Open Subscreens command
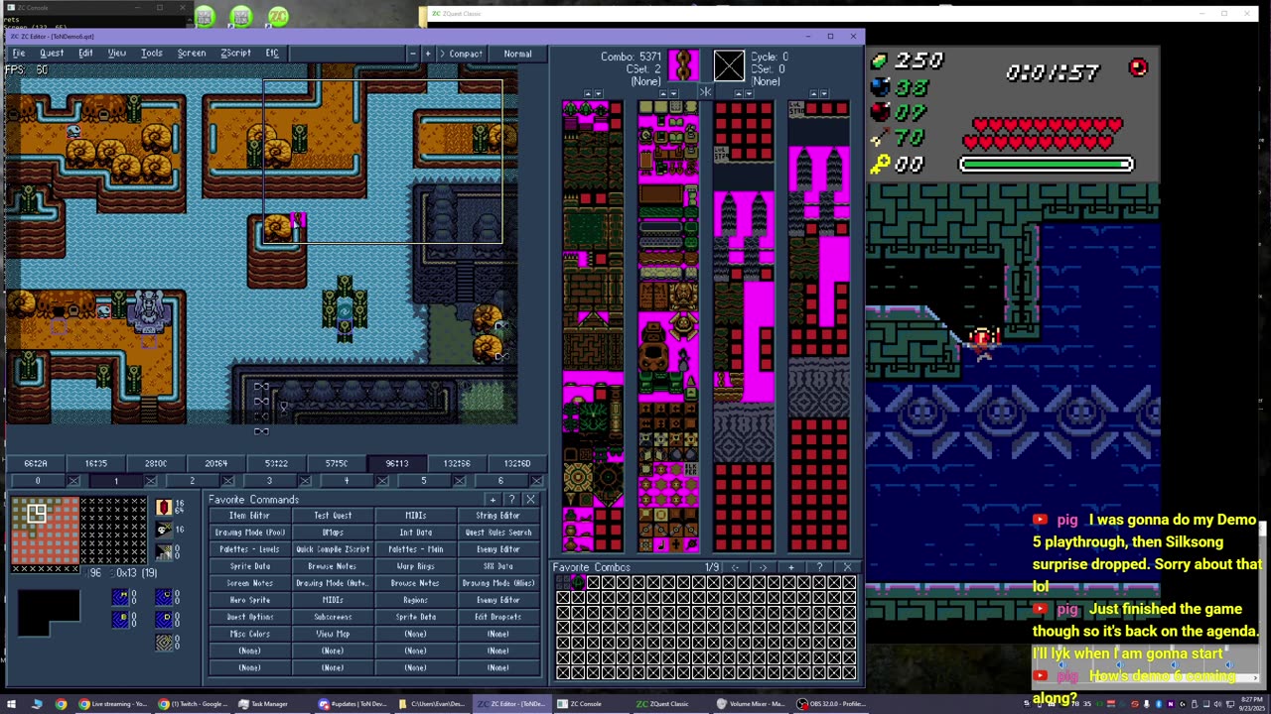The width and height of the screenshot is (1271, 714). tap(333, 617)
